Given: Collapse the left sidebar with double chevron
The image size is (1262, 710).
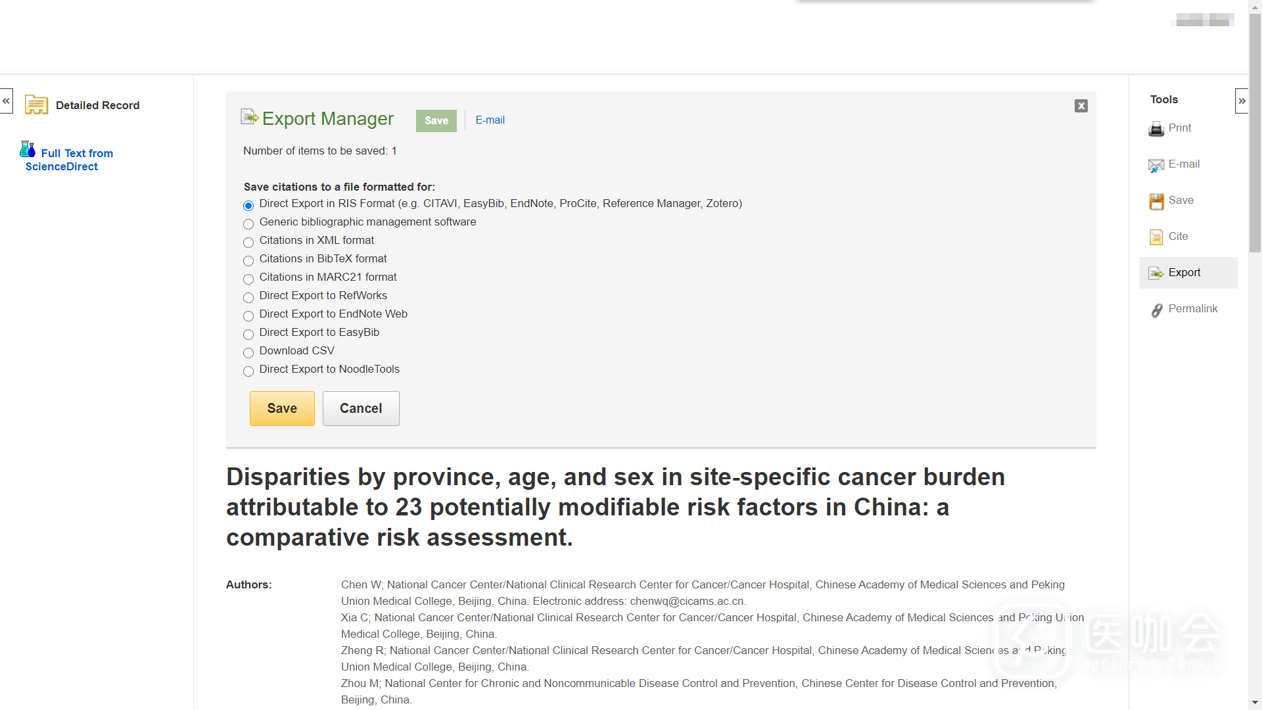Looking at the screenshot, I should 6,101.
